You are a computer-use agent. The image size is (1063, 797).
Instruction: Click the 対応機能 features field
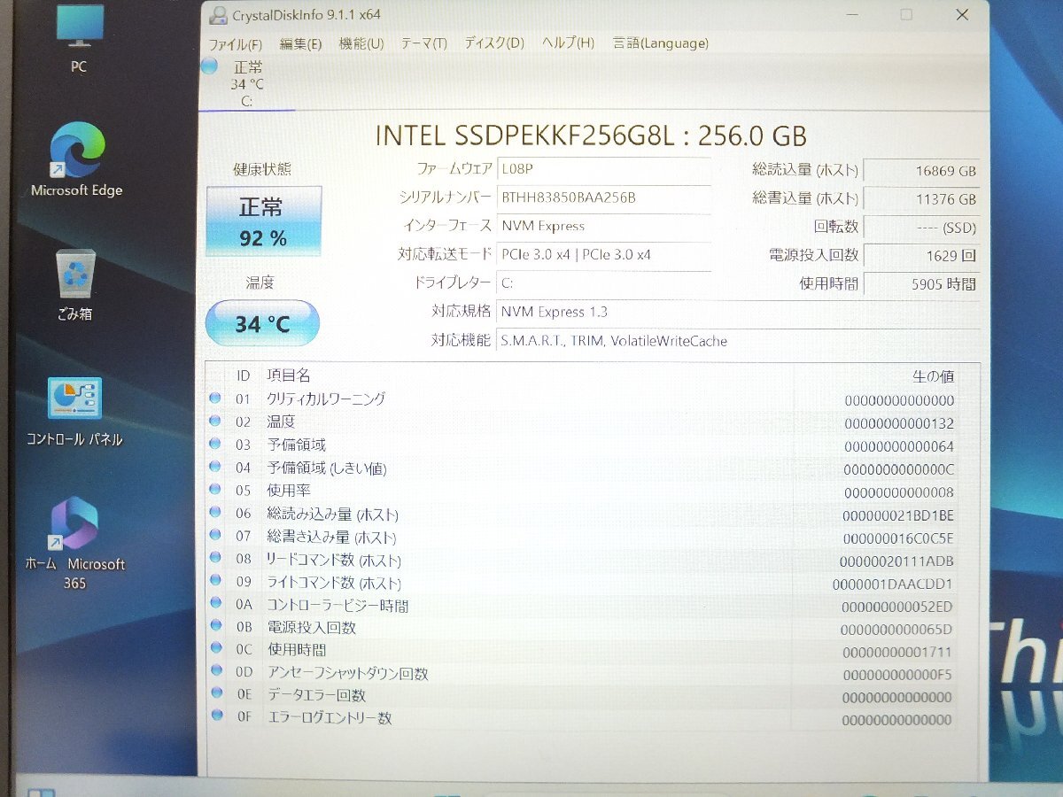(739, 341)
